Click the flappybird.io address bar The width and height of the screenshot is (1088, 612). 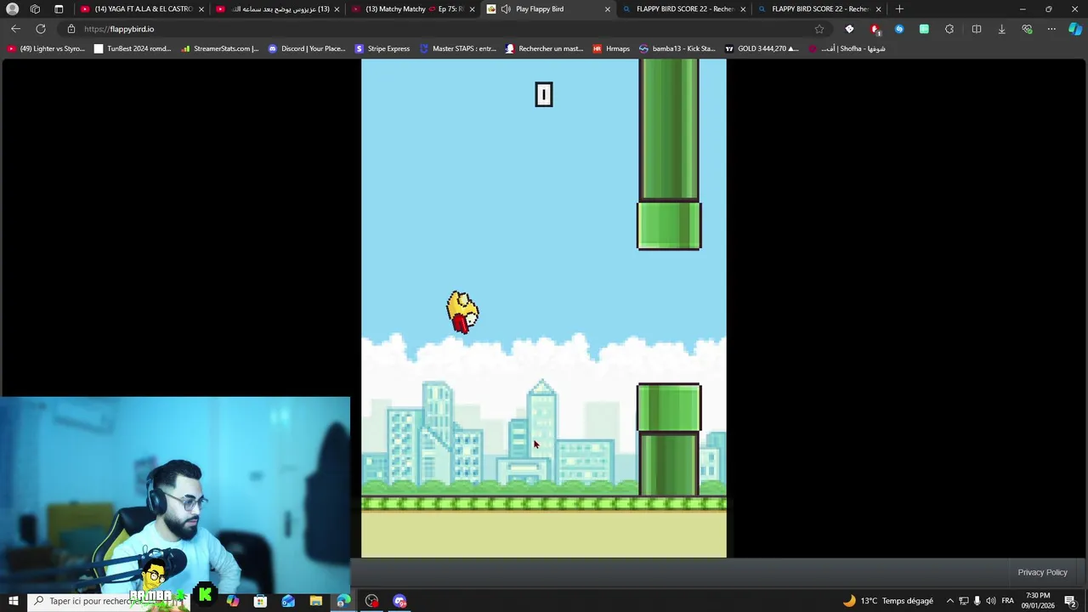[442, 29]
